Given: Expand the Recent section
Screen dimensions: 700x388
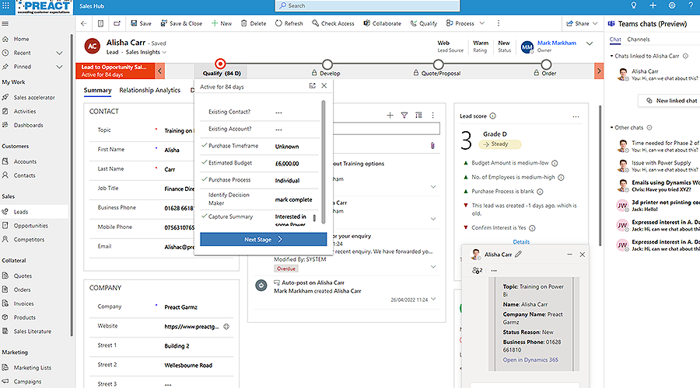Looking at the screenshot, I should click(59, 53).
